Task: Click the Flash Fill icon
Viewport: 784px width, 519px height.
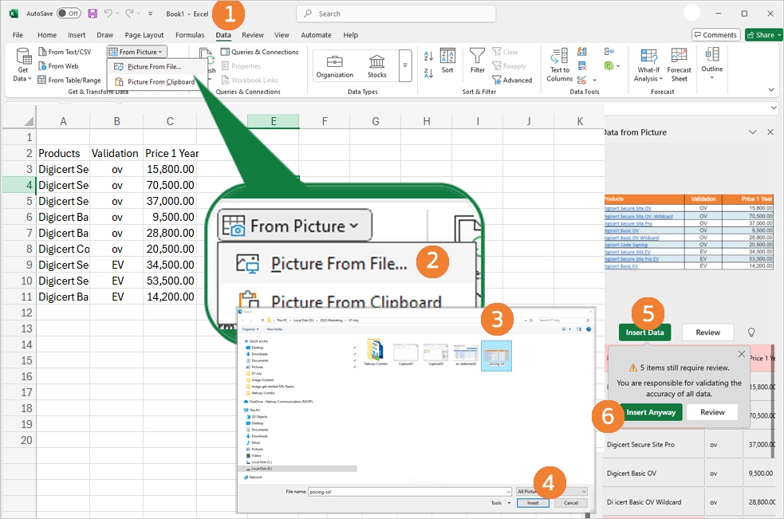Action: pyautogui.click(x=582, y=52)
